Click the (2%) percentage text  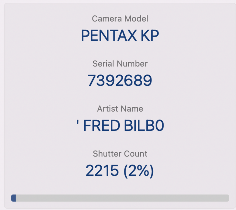[139, 171]
